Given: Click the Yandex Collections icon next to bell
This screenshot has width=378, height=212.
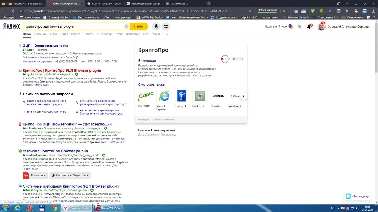Looking at the screenshot, I should point(300,27).
